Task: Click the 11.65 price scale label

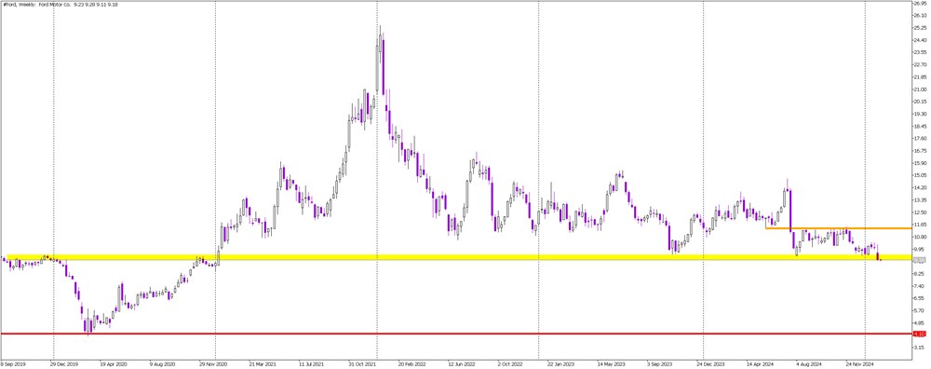Action: (920, 224)
